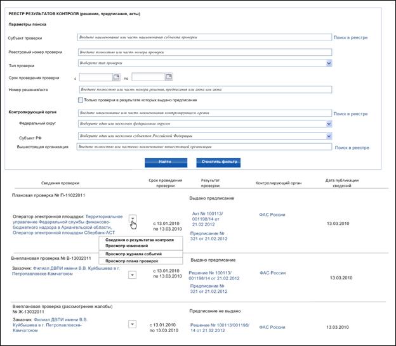The width and height of the screenshot is (396, 346).
Task: Open Решение № 100113/001198/14 link in second row
Action: (214, 276)
